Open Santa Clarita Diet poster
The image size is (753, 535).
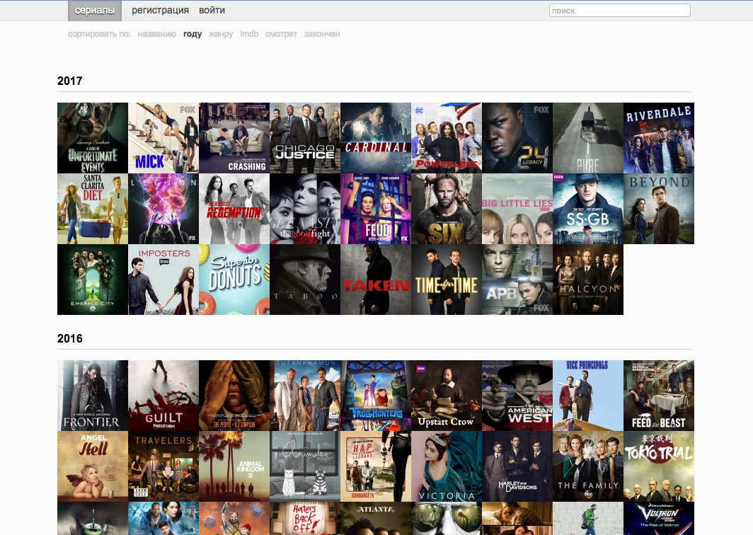(93, 209)
